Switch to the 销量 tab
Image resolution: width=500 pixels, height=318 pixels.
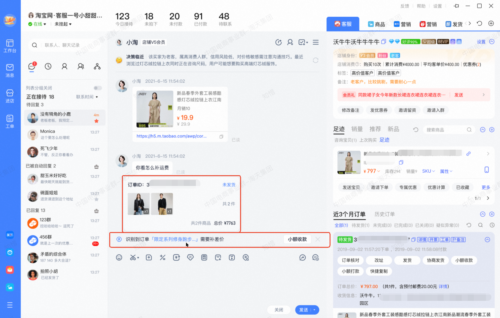click(x=357, y=129)
